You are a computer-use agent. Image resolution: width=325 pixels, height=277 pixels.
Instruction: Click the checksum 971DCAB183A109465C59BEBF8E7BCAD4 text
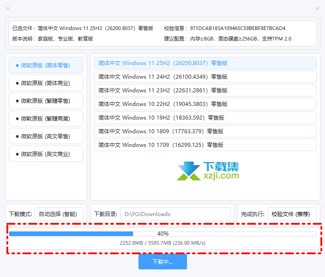(x=238, y=28)
